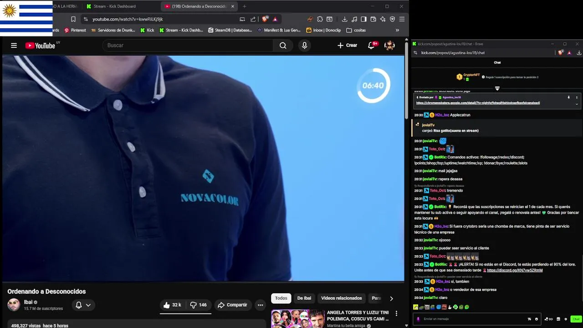
Task: Open the chat text formatting icon in the message box
Action: tap(529, 319)
